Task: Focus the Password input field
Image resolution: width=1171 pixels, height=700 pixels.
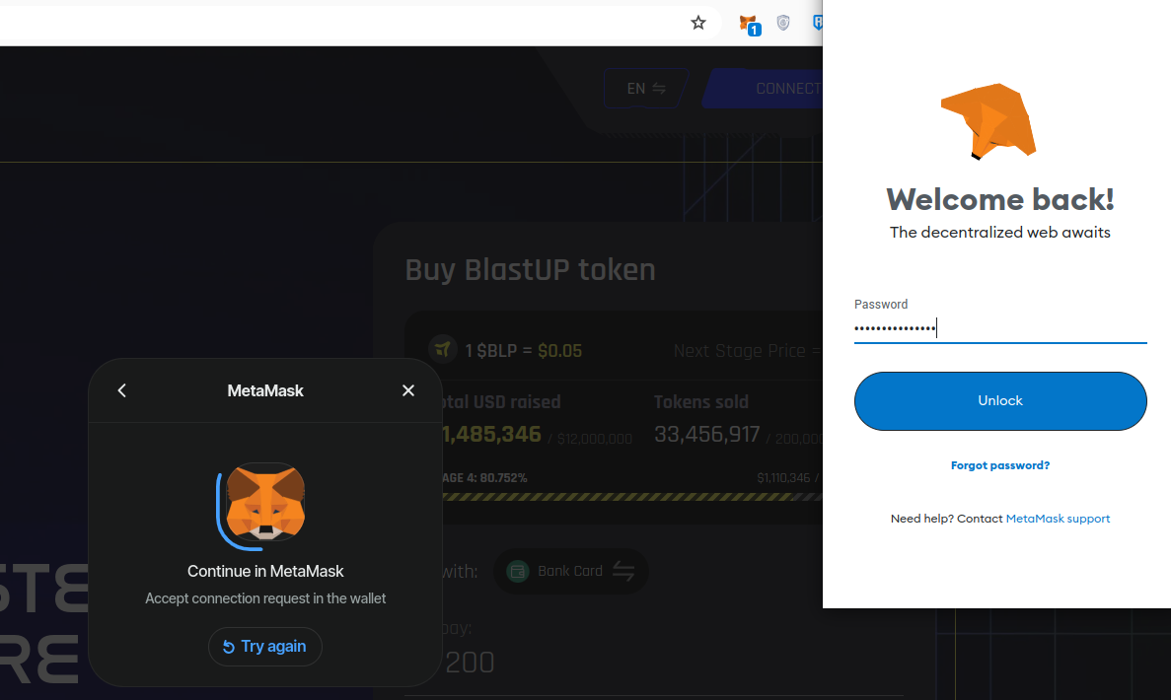Action: click(x=999, y=326)
